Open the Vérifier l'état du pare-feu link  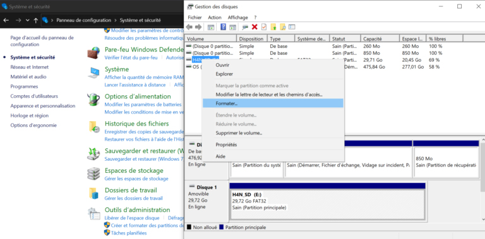pos(131,58)
